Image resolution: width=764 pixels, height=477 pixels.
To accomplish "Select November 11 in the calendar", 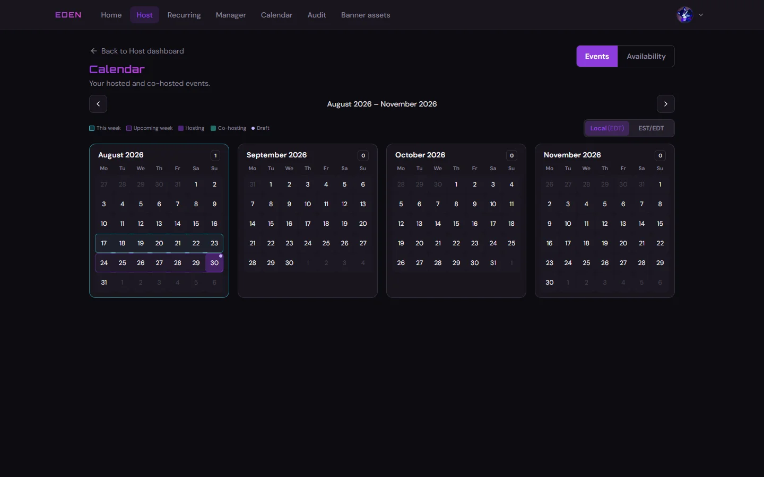I will coord(586,224).
